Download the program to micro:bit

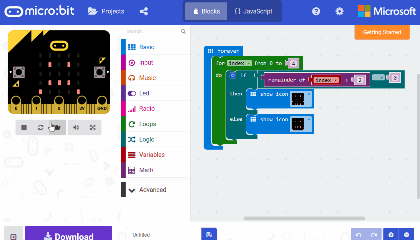[68, 233]
